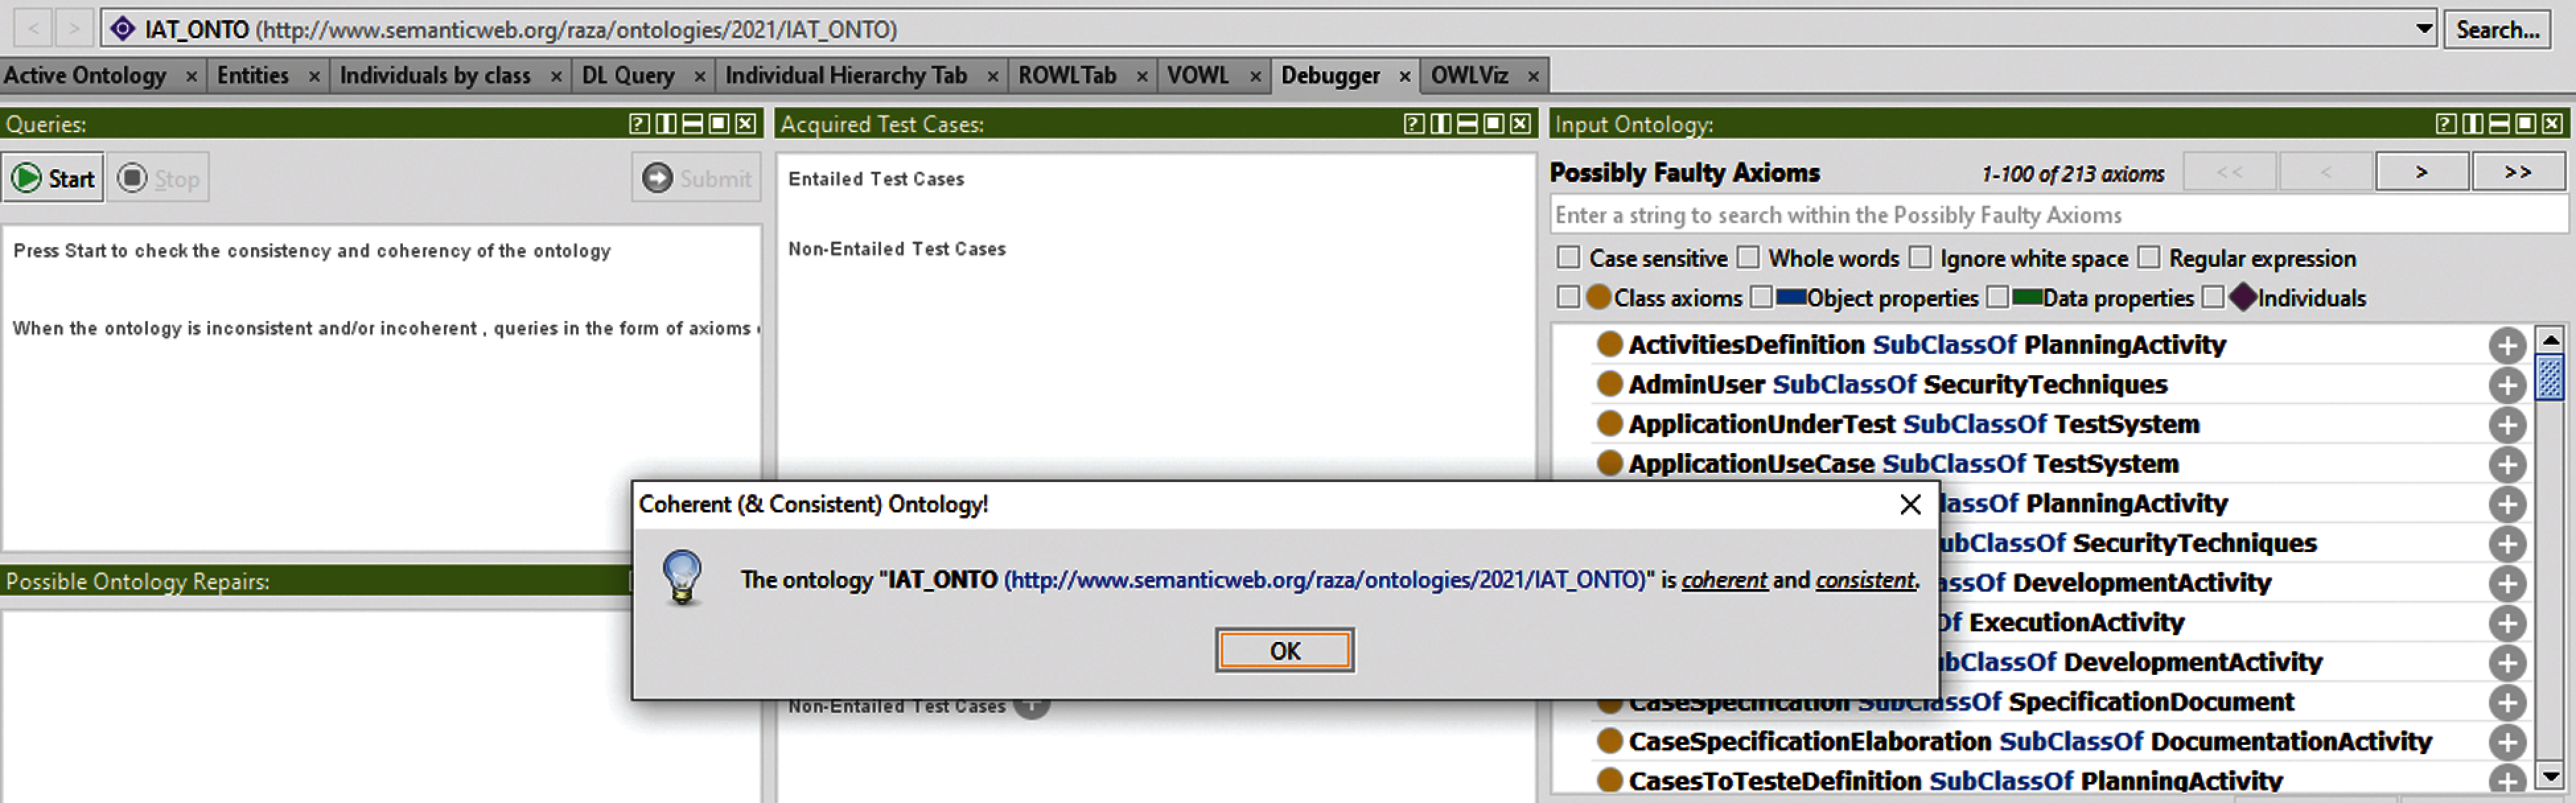Image resolution: width=2576 pixels, height=803 pixels.
Task: Click the plus icon beside CaseSpecificationElaboration axiom
Action: (x=2506, y=742)
